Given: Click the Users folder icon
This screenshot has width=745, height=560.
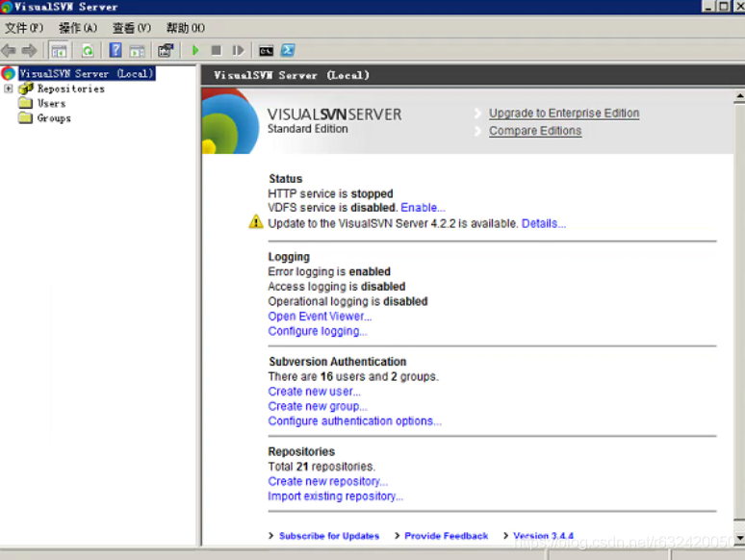Looking at the screenshot, I should (25, 103).
